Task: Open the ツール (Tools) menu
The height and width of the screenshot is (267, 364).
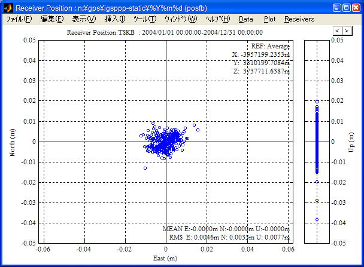Action: click(145, 19)
